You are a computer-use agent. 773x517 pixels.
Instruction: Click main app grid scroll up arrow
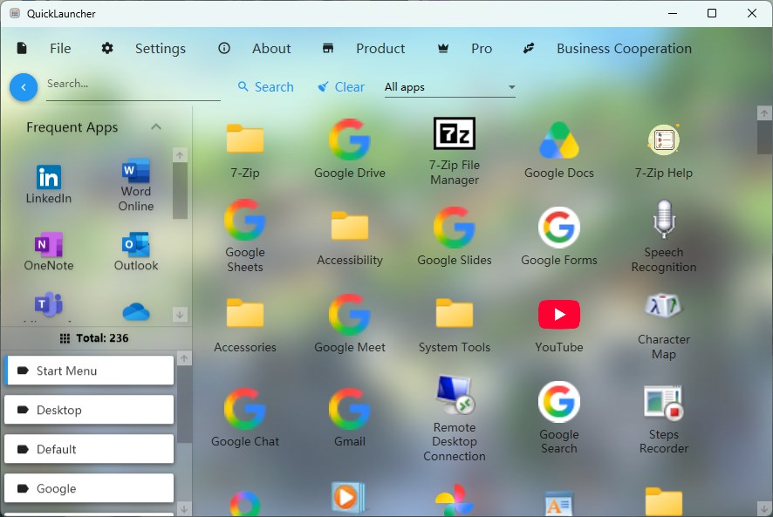763,113
